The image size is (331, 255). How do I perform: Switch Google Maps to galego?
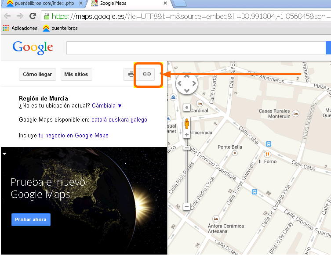click(x=139, y=120)
